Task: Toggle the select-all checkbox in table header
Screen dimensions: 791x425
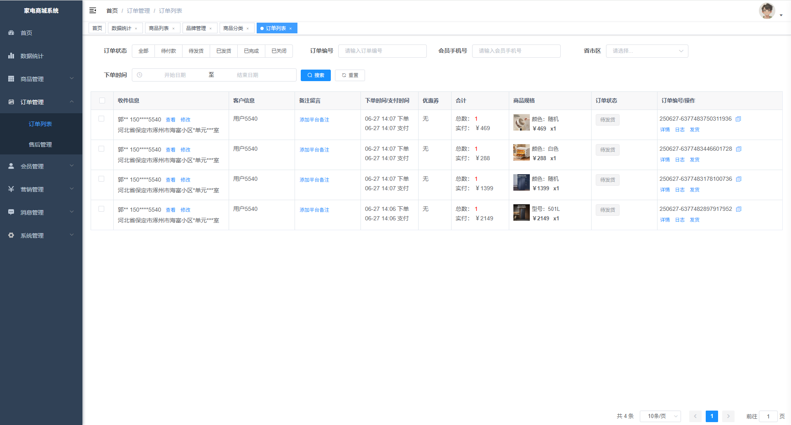Action: tap(102, 100)
